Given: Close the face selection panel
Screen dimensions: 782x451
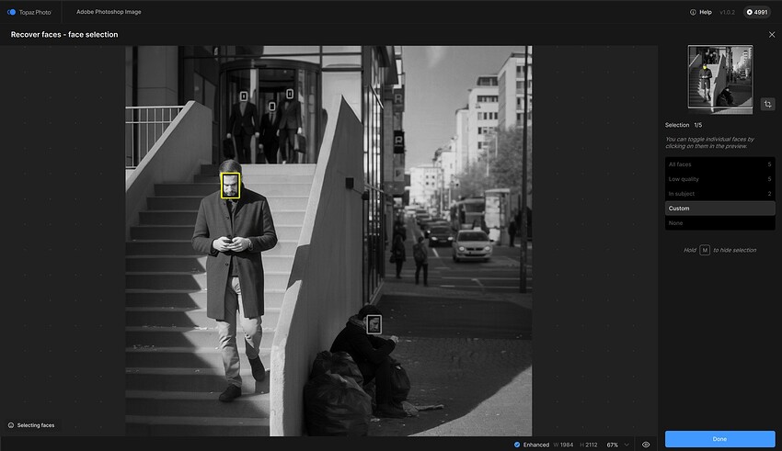Looking at the screenshot, I should click(771, 34).
